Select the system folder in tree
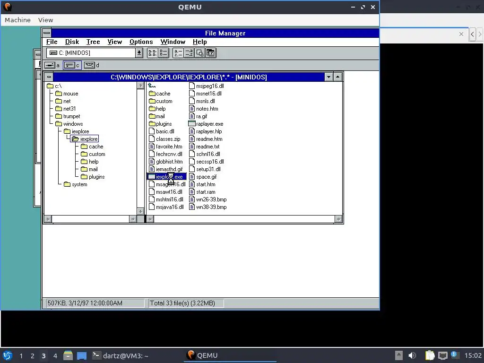The image size is (484, 363). click(x=76, y=184)
